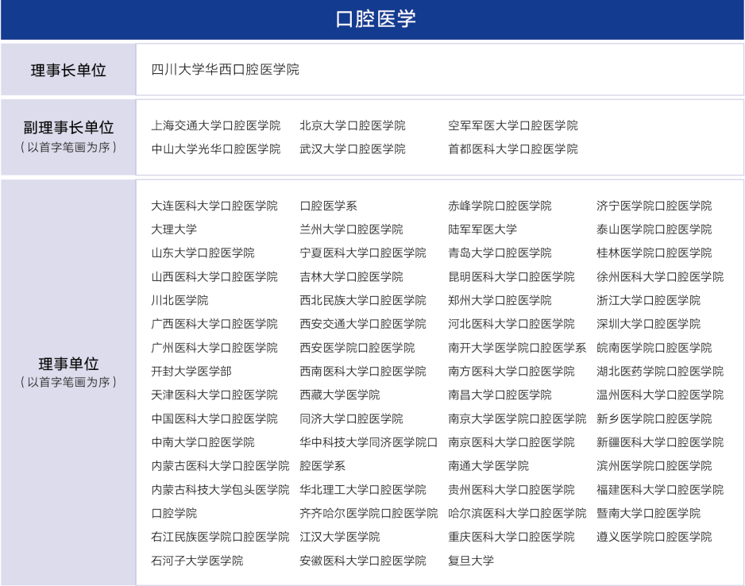Select '中南大学口腔医学院' entry
The image size is (745, 586).
(x=203, y=442)
